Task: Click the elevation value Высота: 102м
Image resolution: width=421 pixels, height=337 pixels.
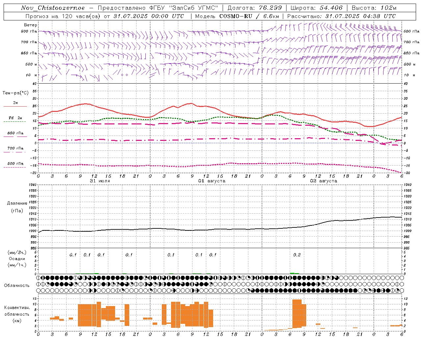Action: (374, 8)
